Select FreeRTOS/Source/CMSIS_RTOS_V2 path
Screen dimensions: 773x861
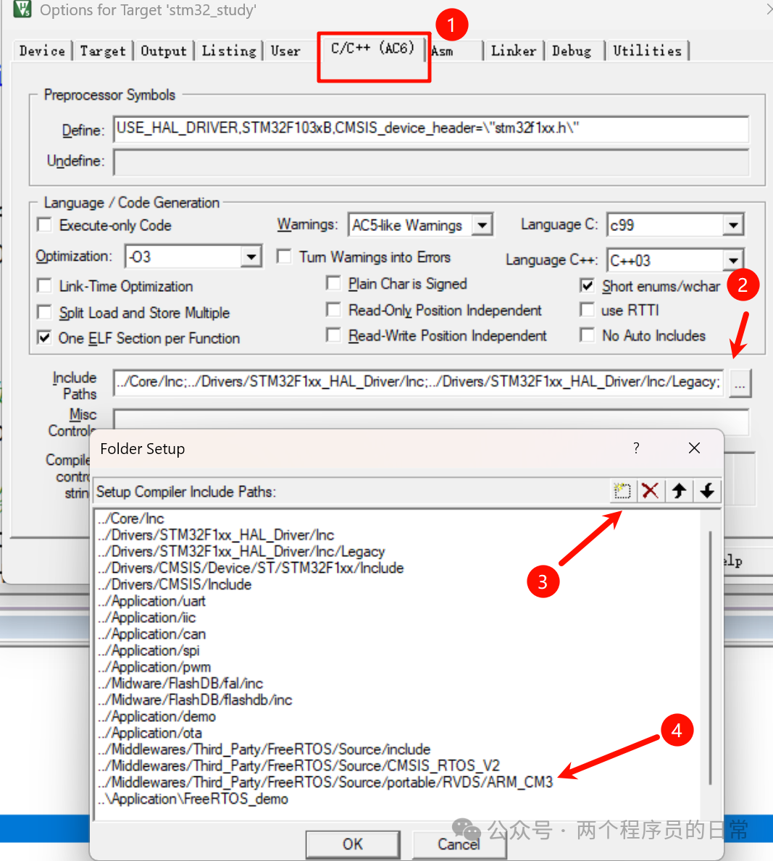click(x=299, y=765)
